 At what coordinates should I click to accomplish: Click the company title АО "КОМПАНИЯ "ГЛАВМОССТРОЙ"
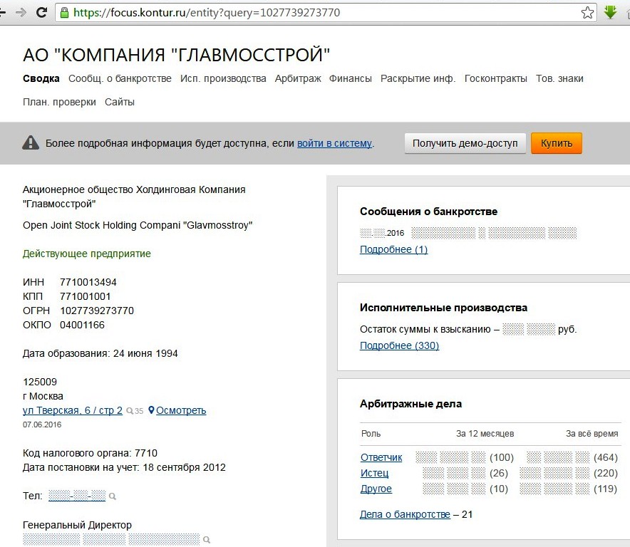tap(176, 55)
